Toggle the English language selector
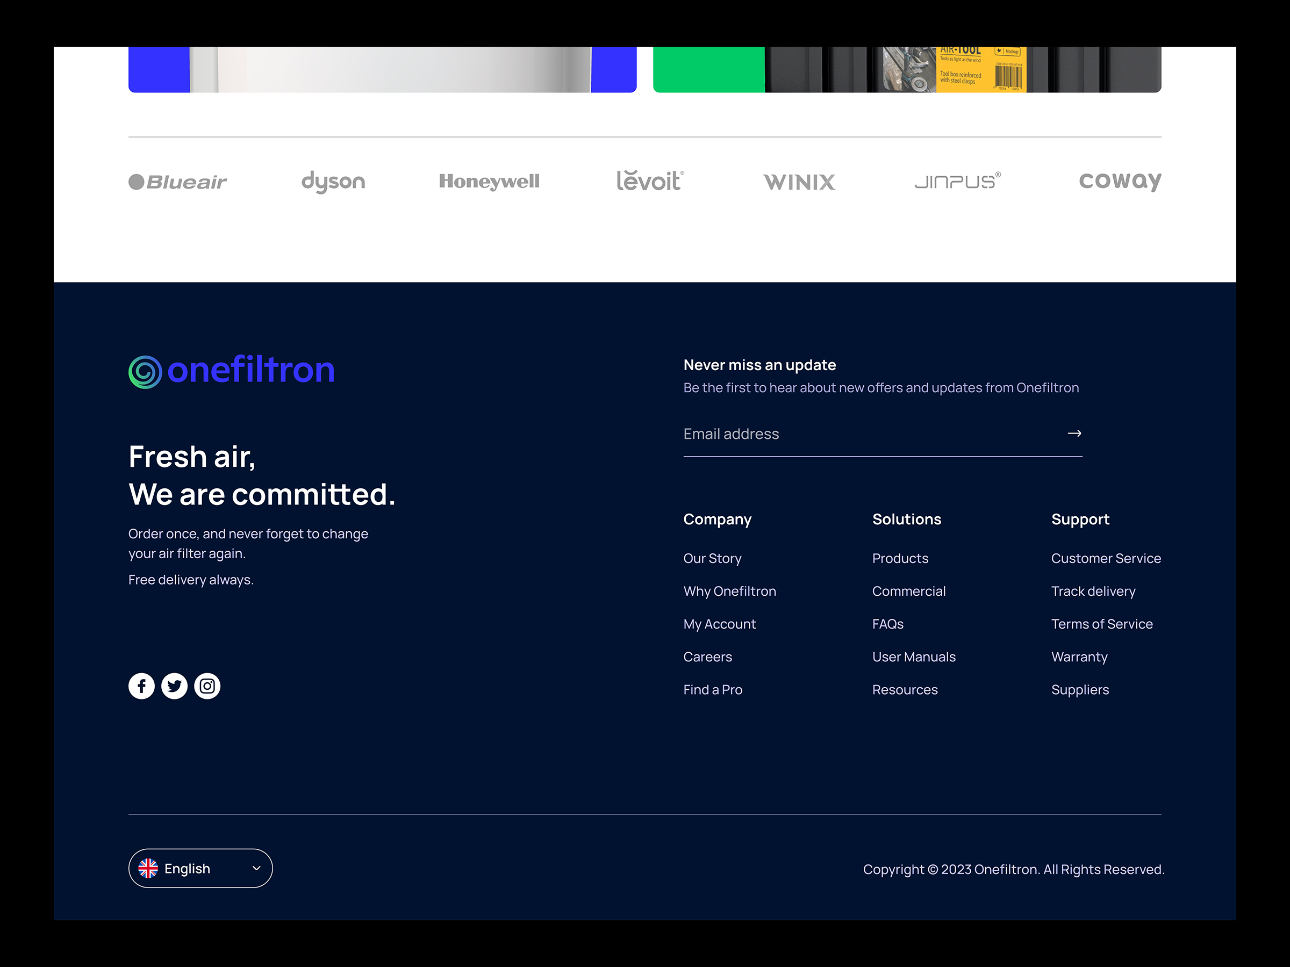 (x=200, y=869)
